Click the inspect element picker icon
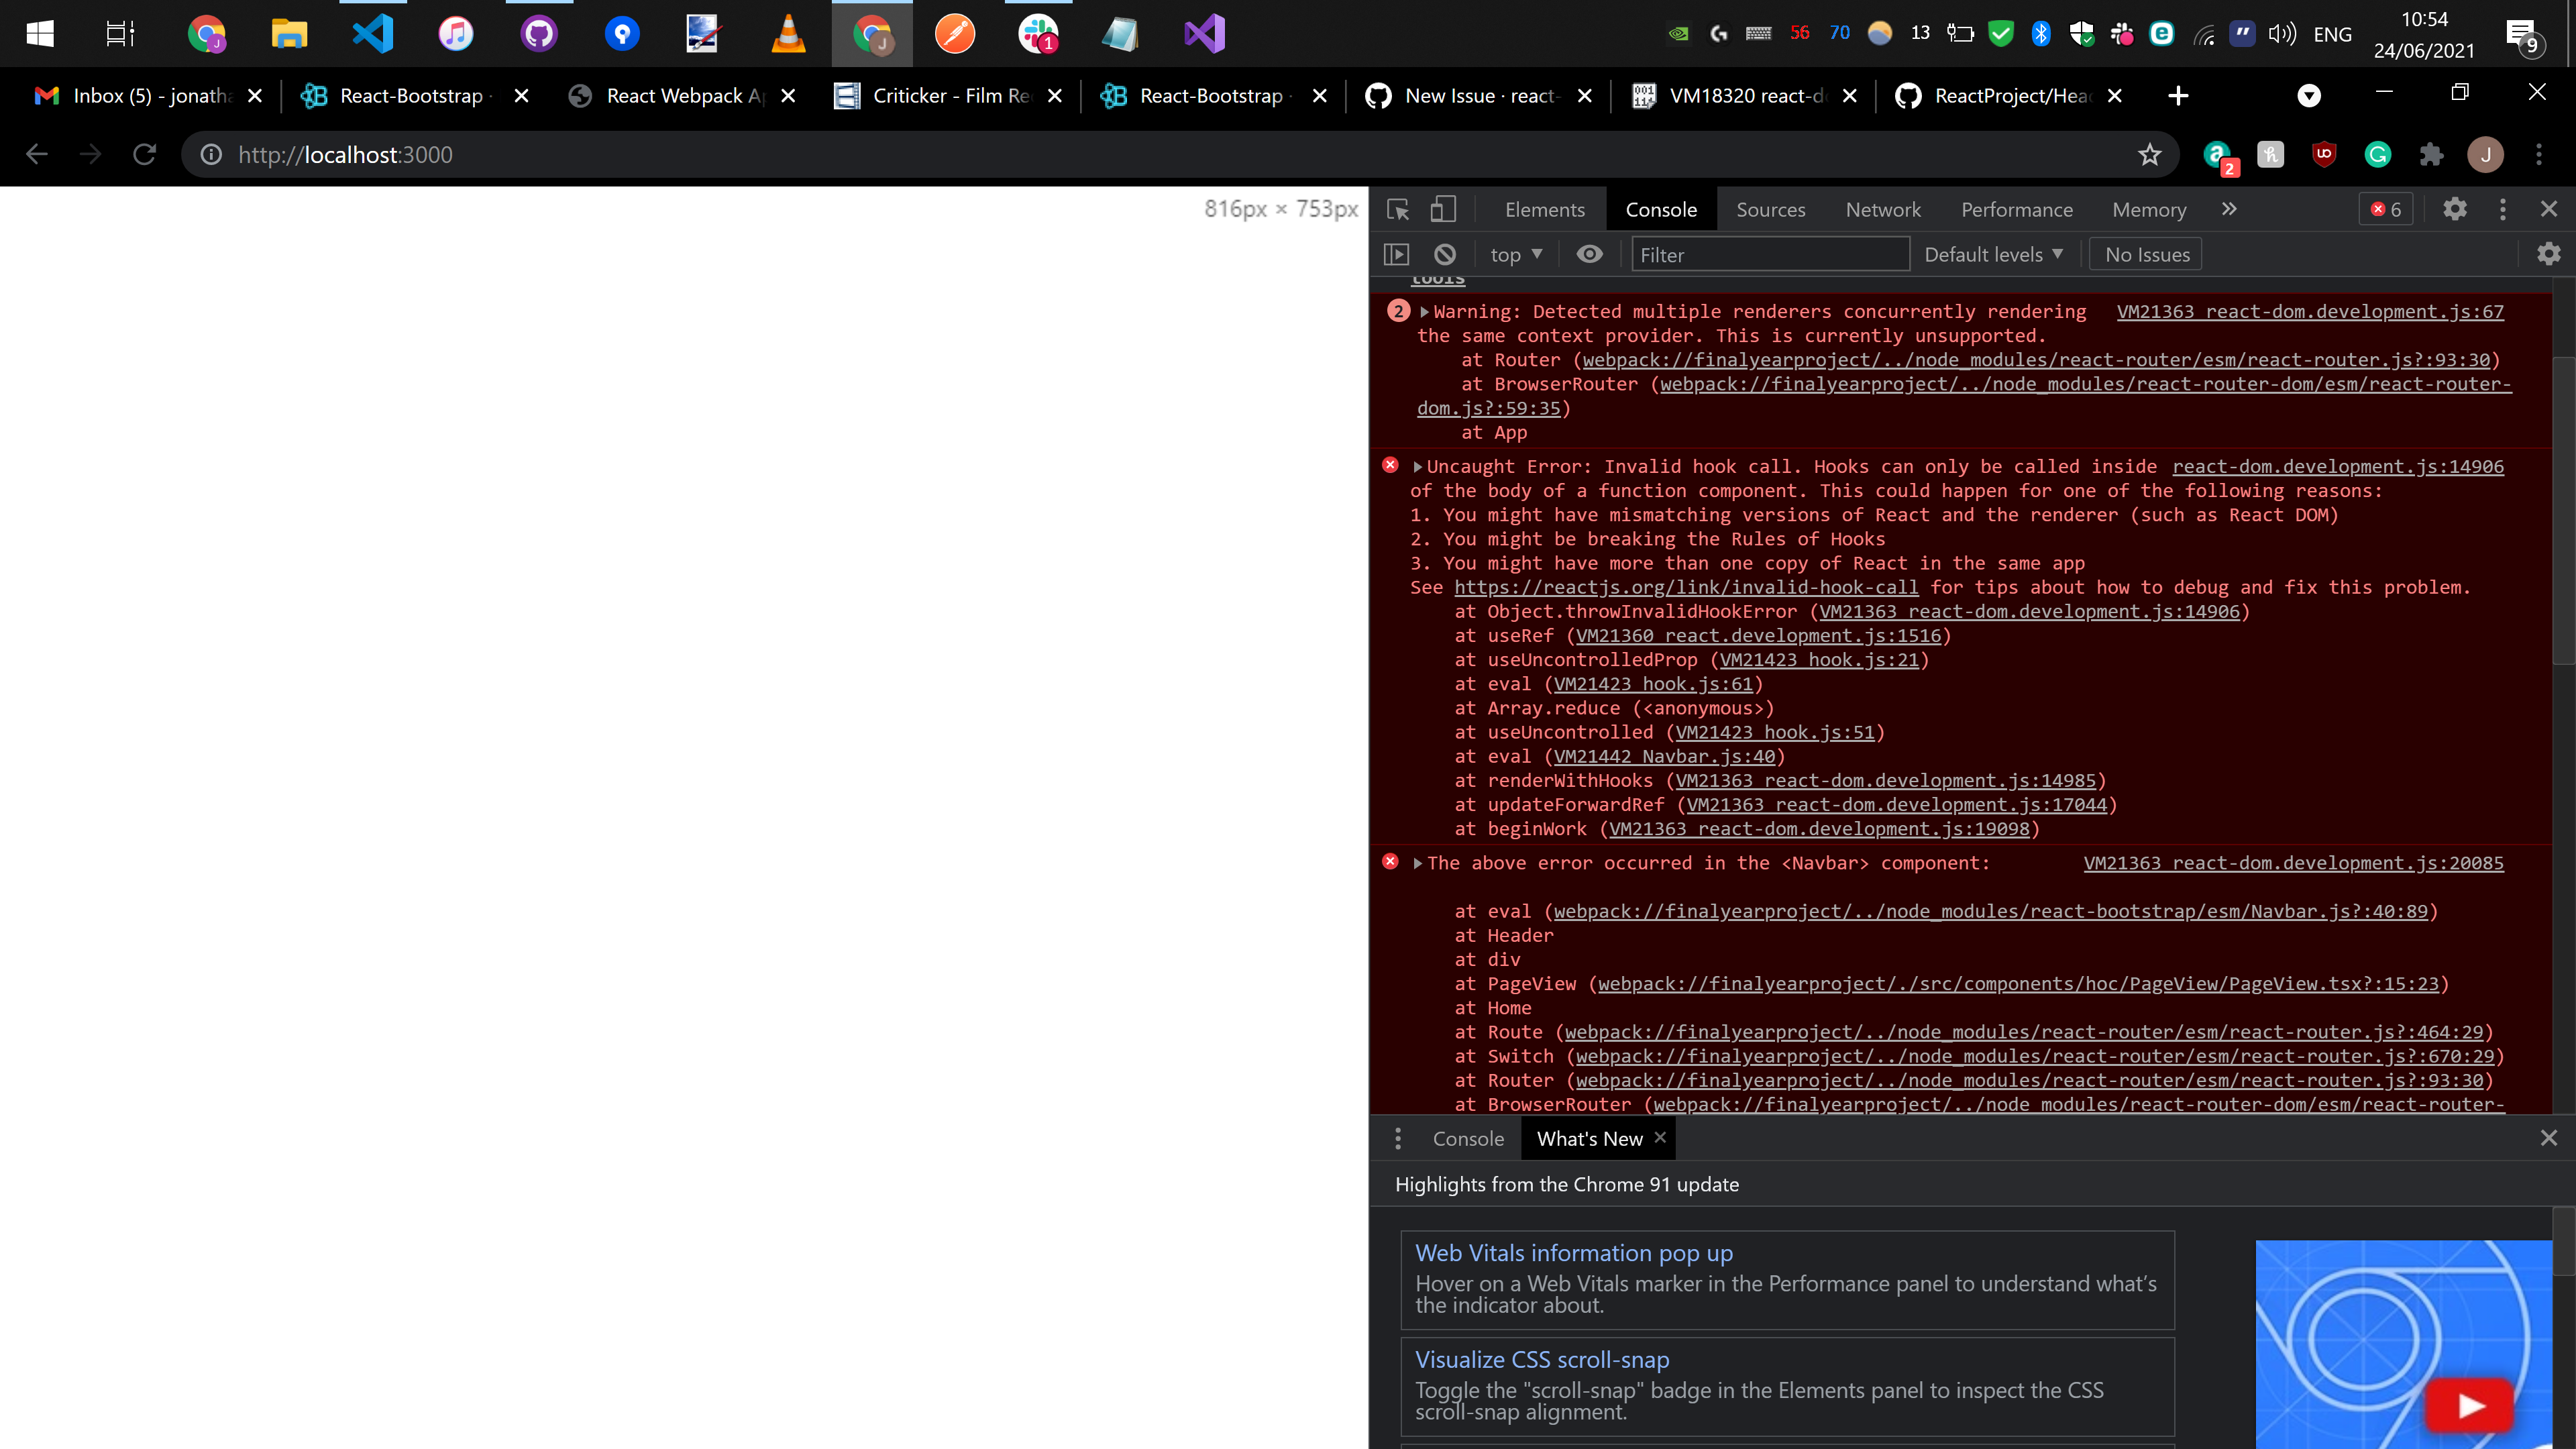 [1398, 209]
